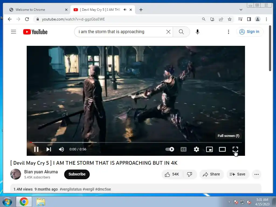Enter full screen mode

235,149
